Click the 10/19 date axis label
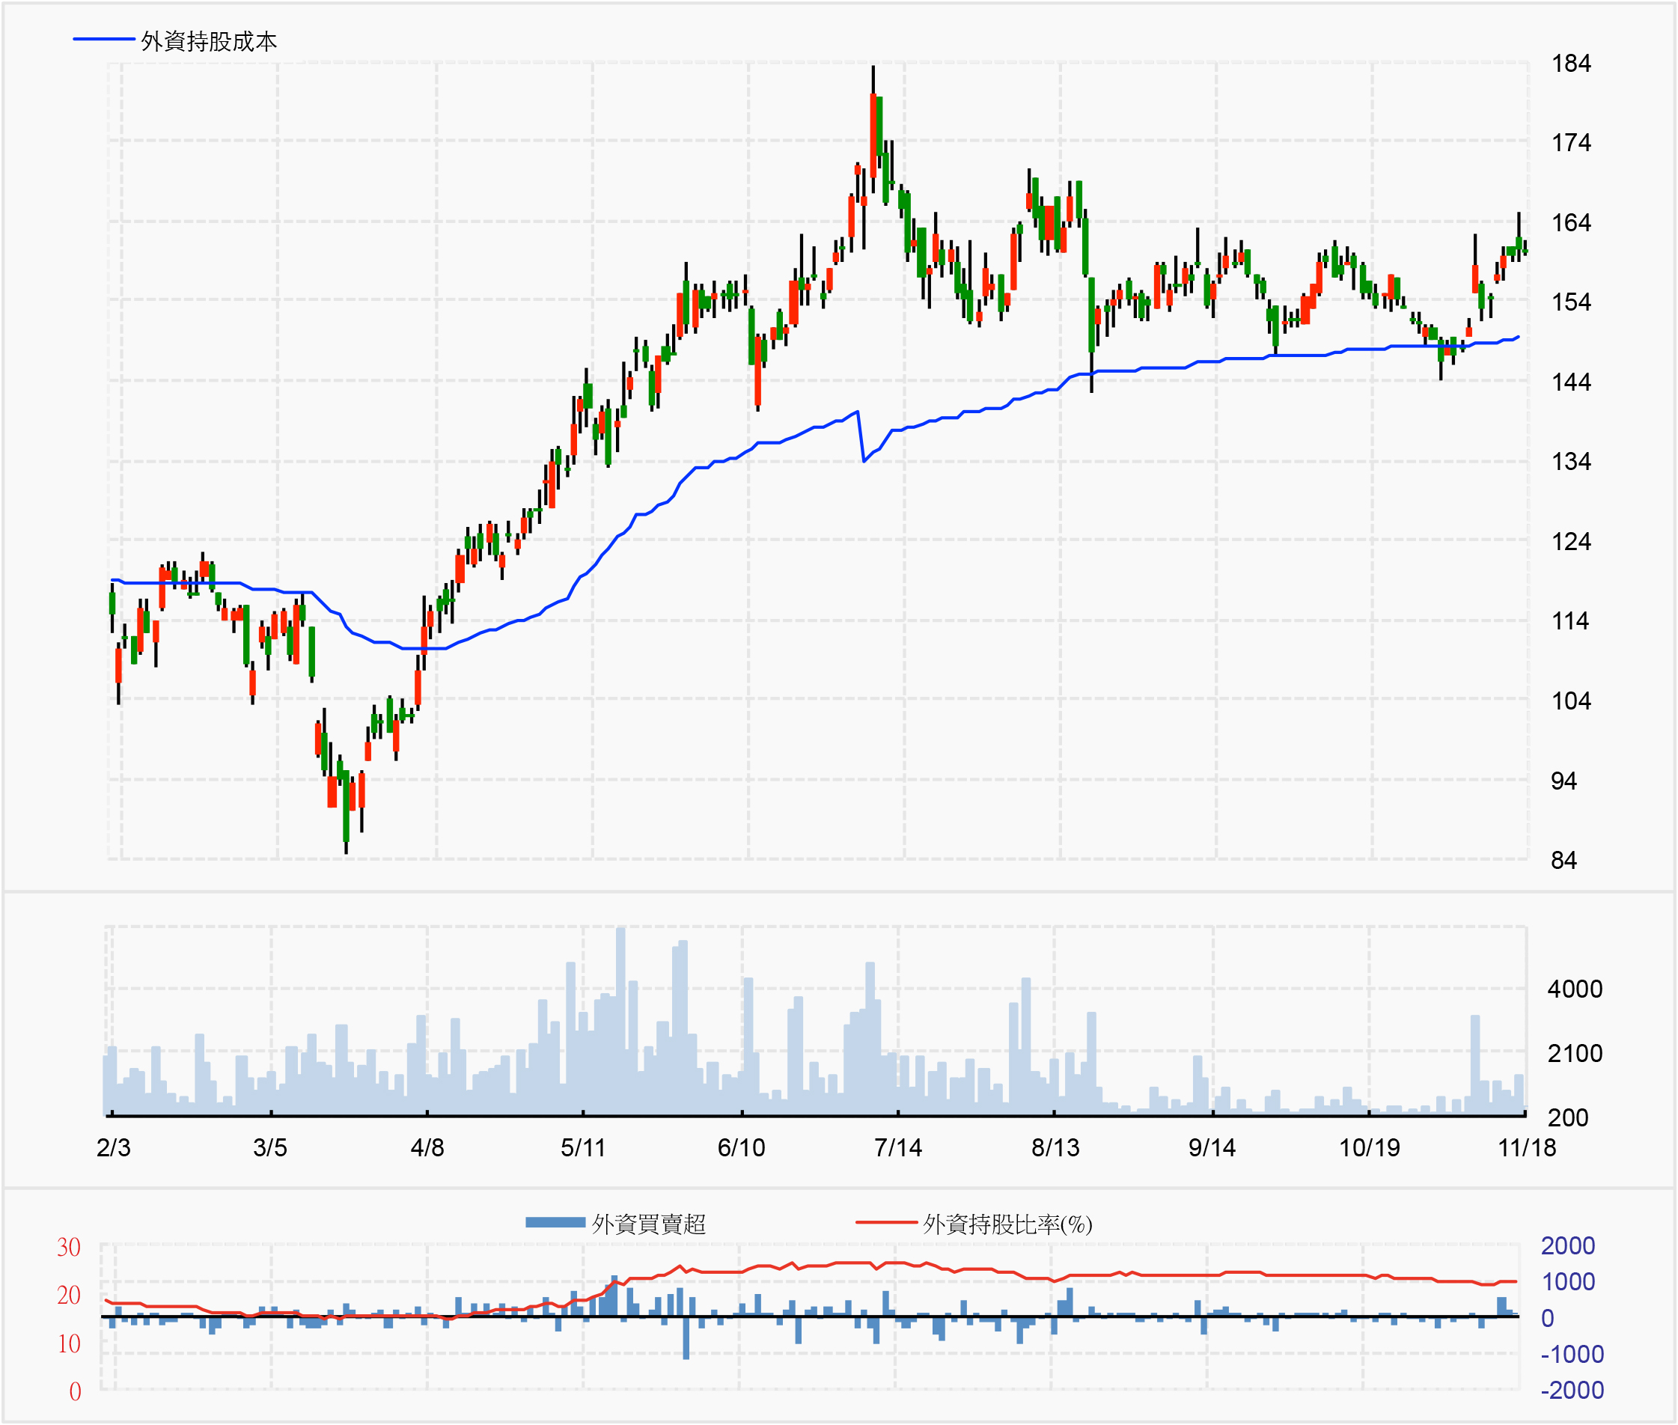 click(x=1369, y=1147)
